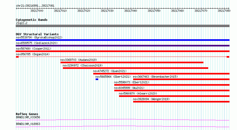This screenshot has width=237, height=130.
Task: Open the nsv5665964 (Ebert2021) label
Action: [x=113, y=77]
